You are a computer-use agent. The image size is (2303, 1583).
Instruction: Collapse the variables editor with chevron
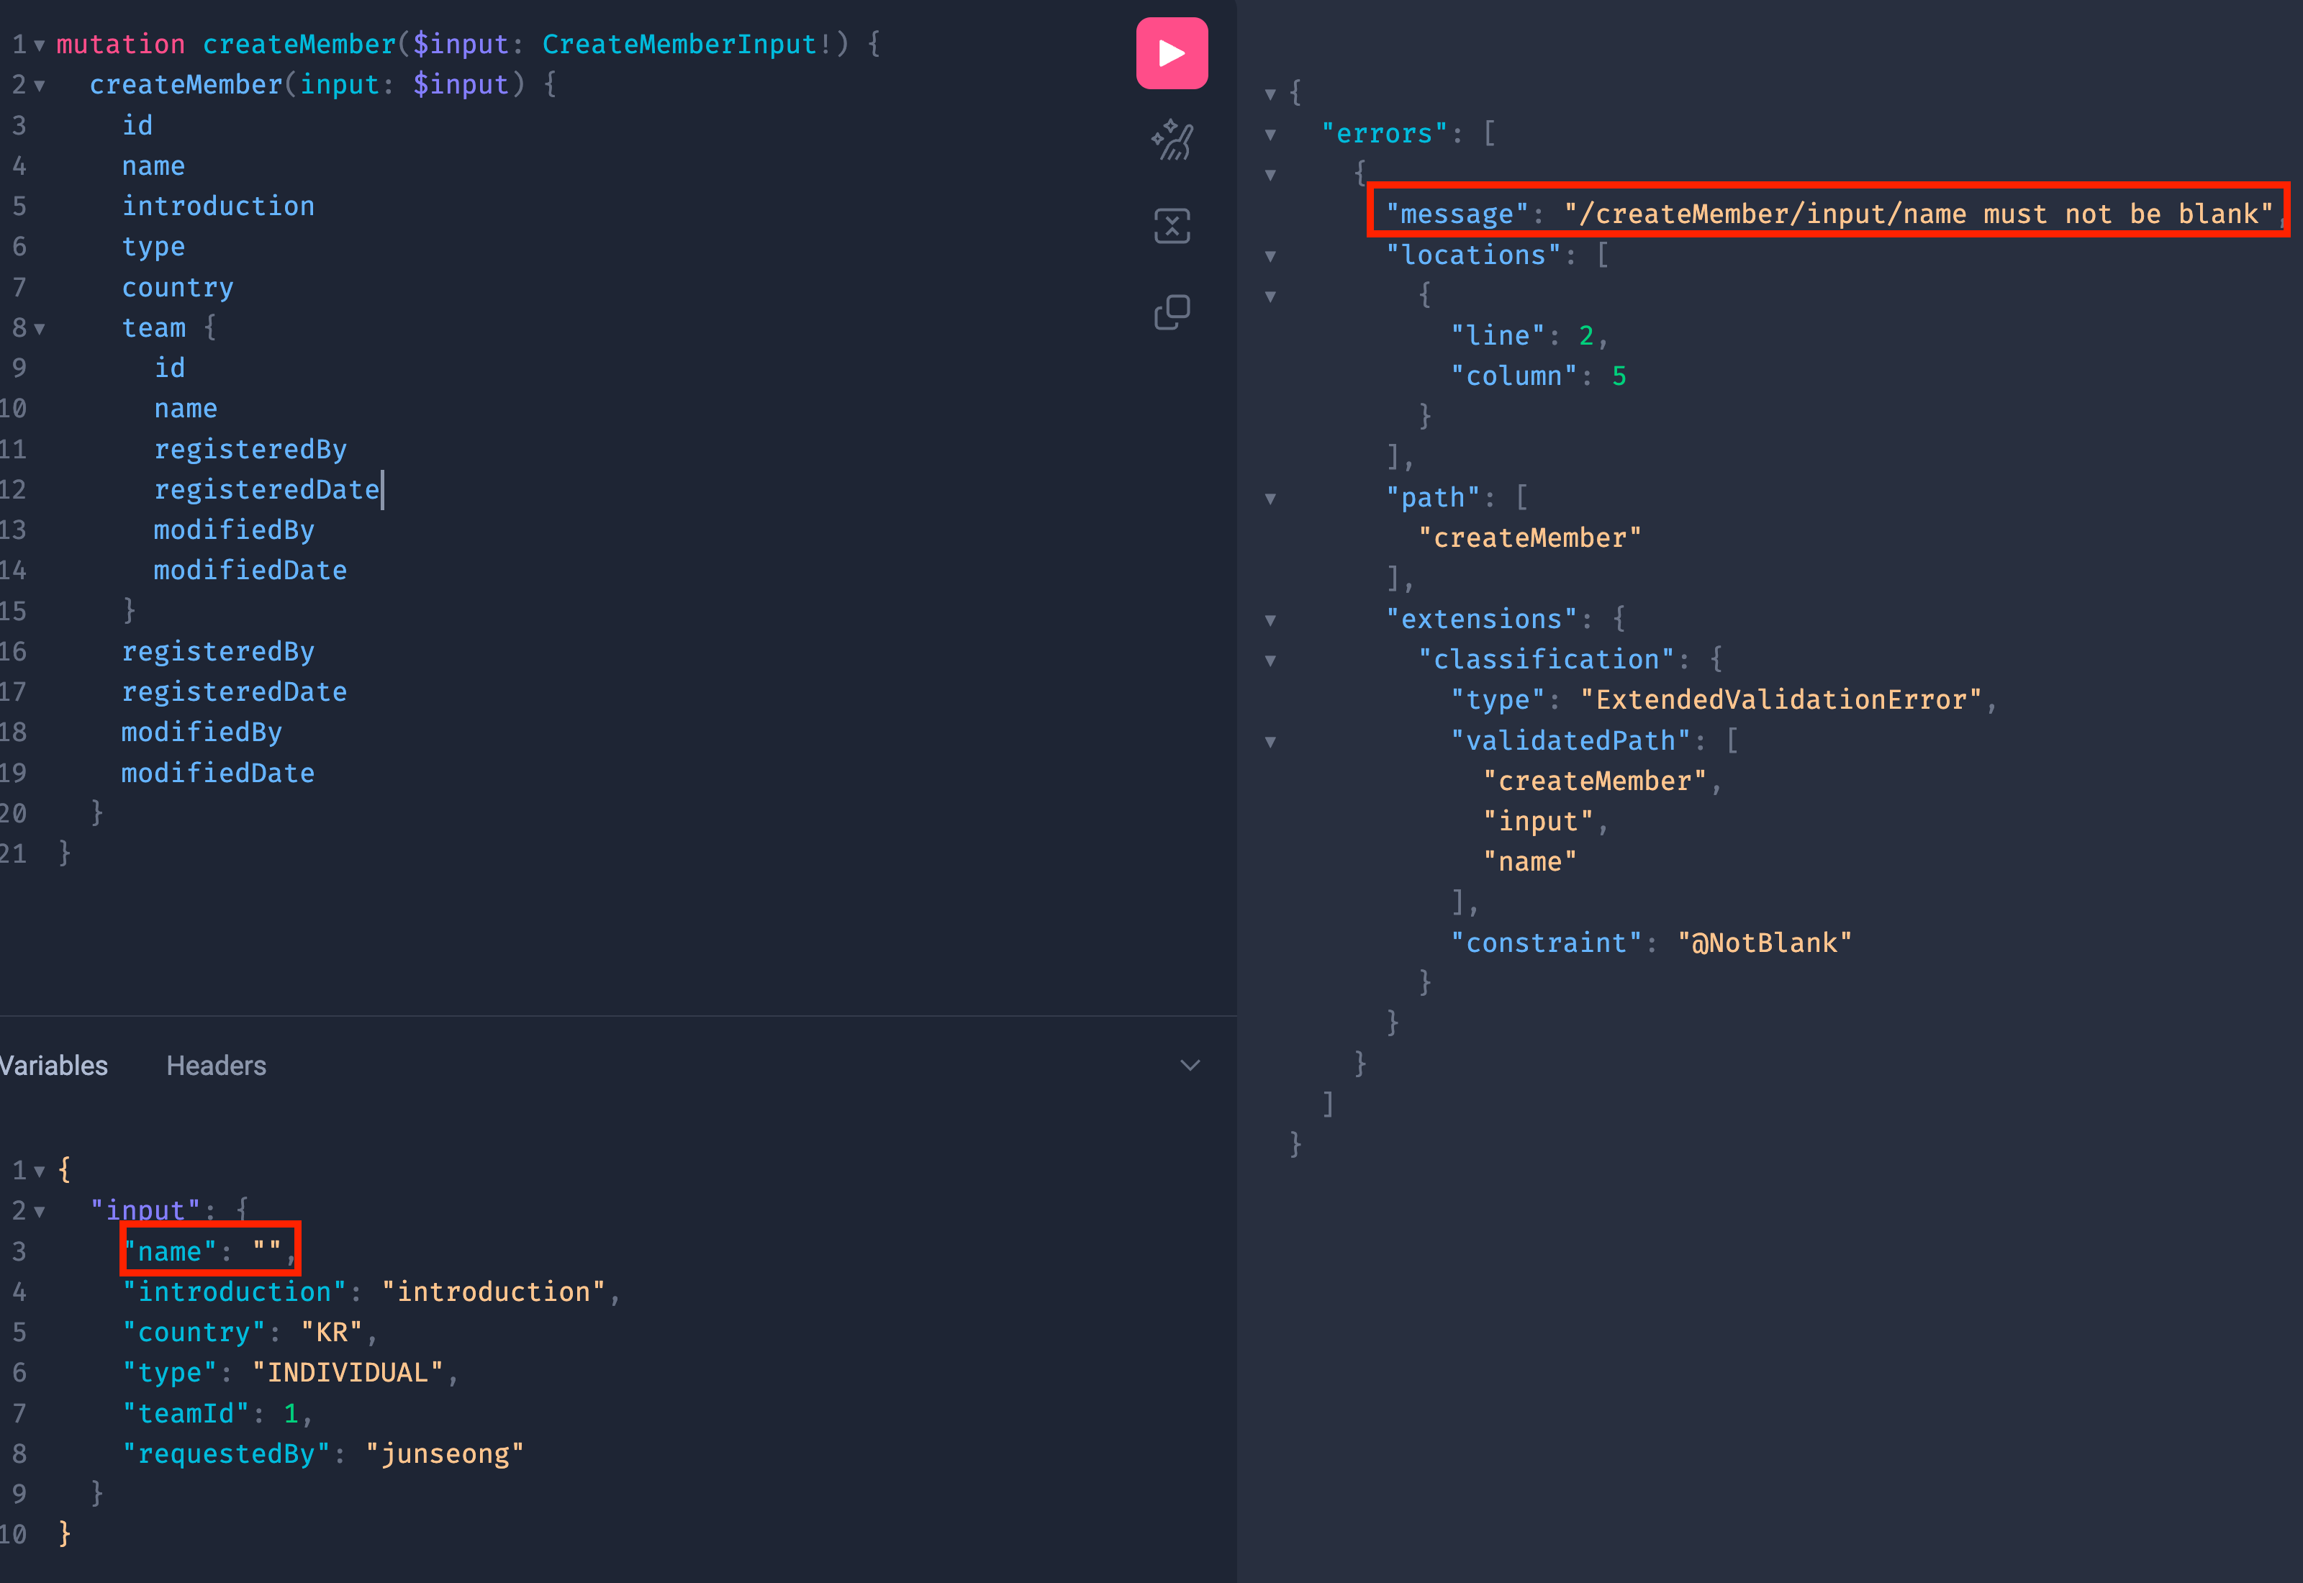(1189, 1065)
